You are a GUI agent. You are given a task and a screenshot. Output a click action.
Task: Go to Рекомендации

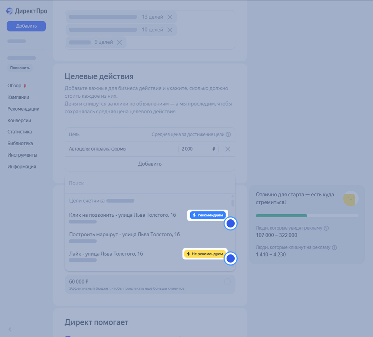[x=23, y=109]
